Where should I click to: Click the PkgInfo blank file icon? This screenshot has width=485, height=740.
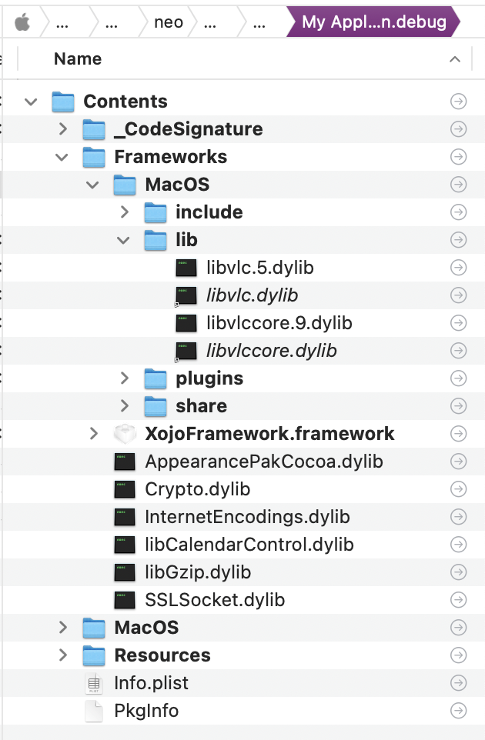click(x=94, y=711)
